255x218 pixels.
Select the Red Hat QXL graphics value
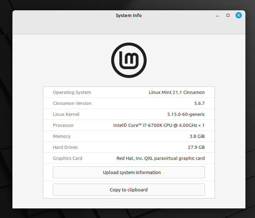(161, 158)
